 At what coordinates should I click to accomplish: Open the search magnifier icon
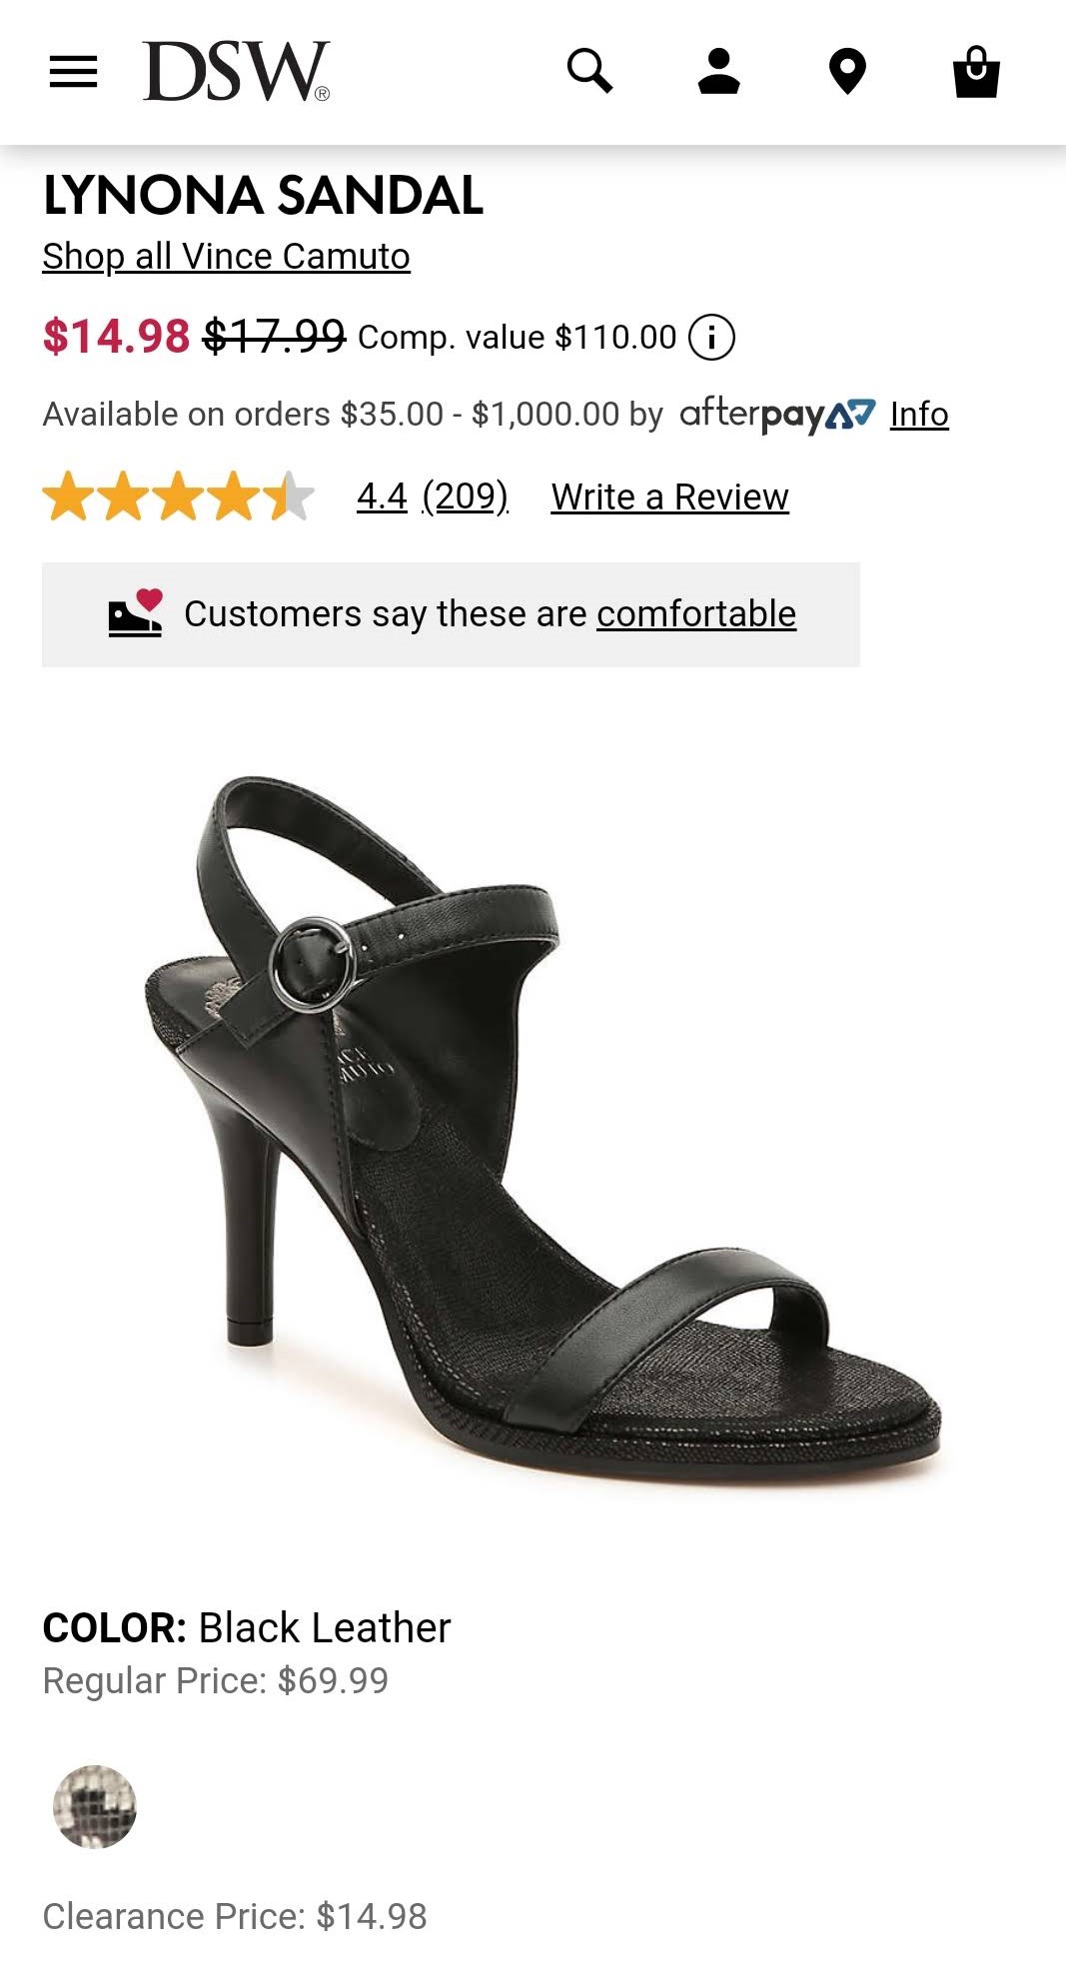pos(589,71)
